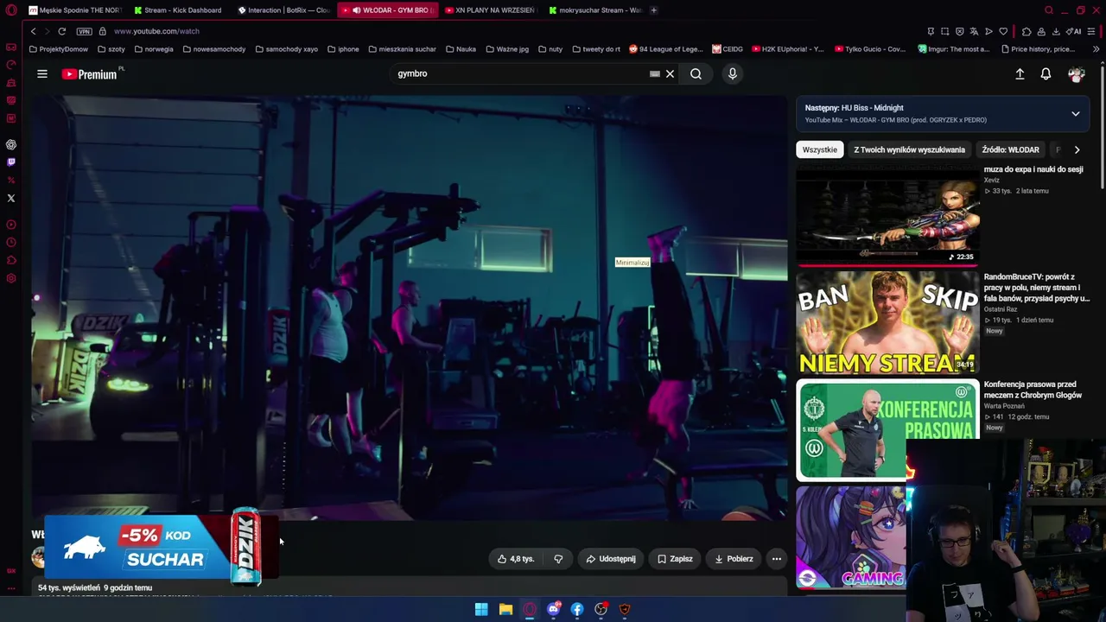The height and width of the screenshot is (622, 1106).
Task: Expand the Następny playlist panel
Action: click(1076, 114)
